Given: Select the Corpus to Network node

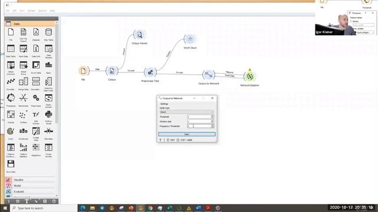Looking at the screenshot, I should (208, 75).
